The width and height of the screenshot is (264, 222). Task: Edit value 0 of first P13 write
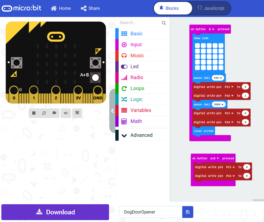tap(245, 87)
